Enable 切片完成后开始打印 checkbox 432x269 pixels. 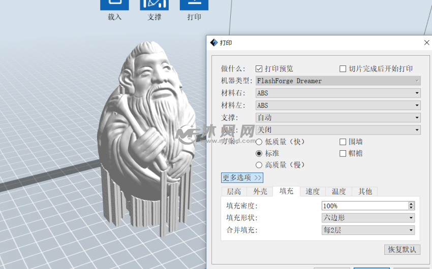pyautogui.click(x=343, y=69)
